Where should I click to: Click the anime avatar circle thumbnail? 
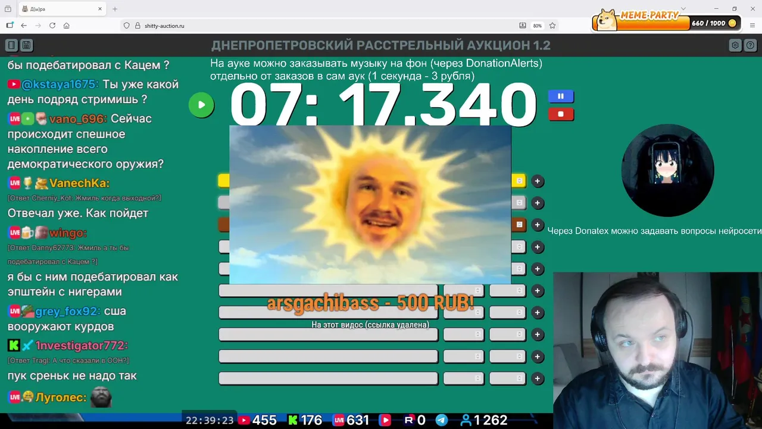(668, 170)
